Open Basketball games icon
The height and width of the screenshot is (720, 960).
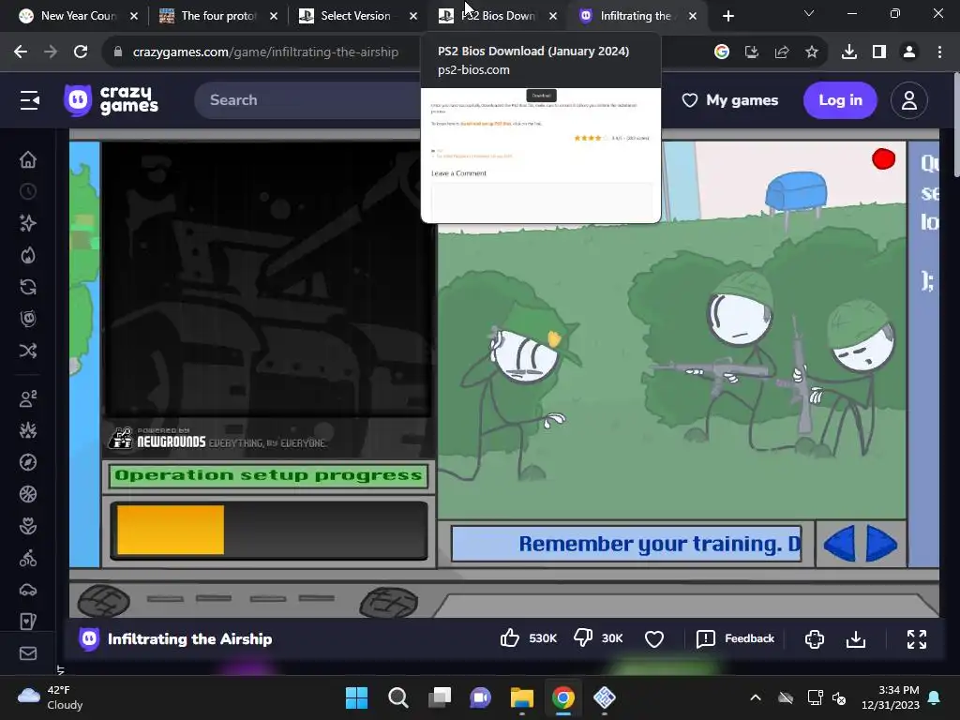point(27,494)
